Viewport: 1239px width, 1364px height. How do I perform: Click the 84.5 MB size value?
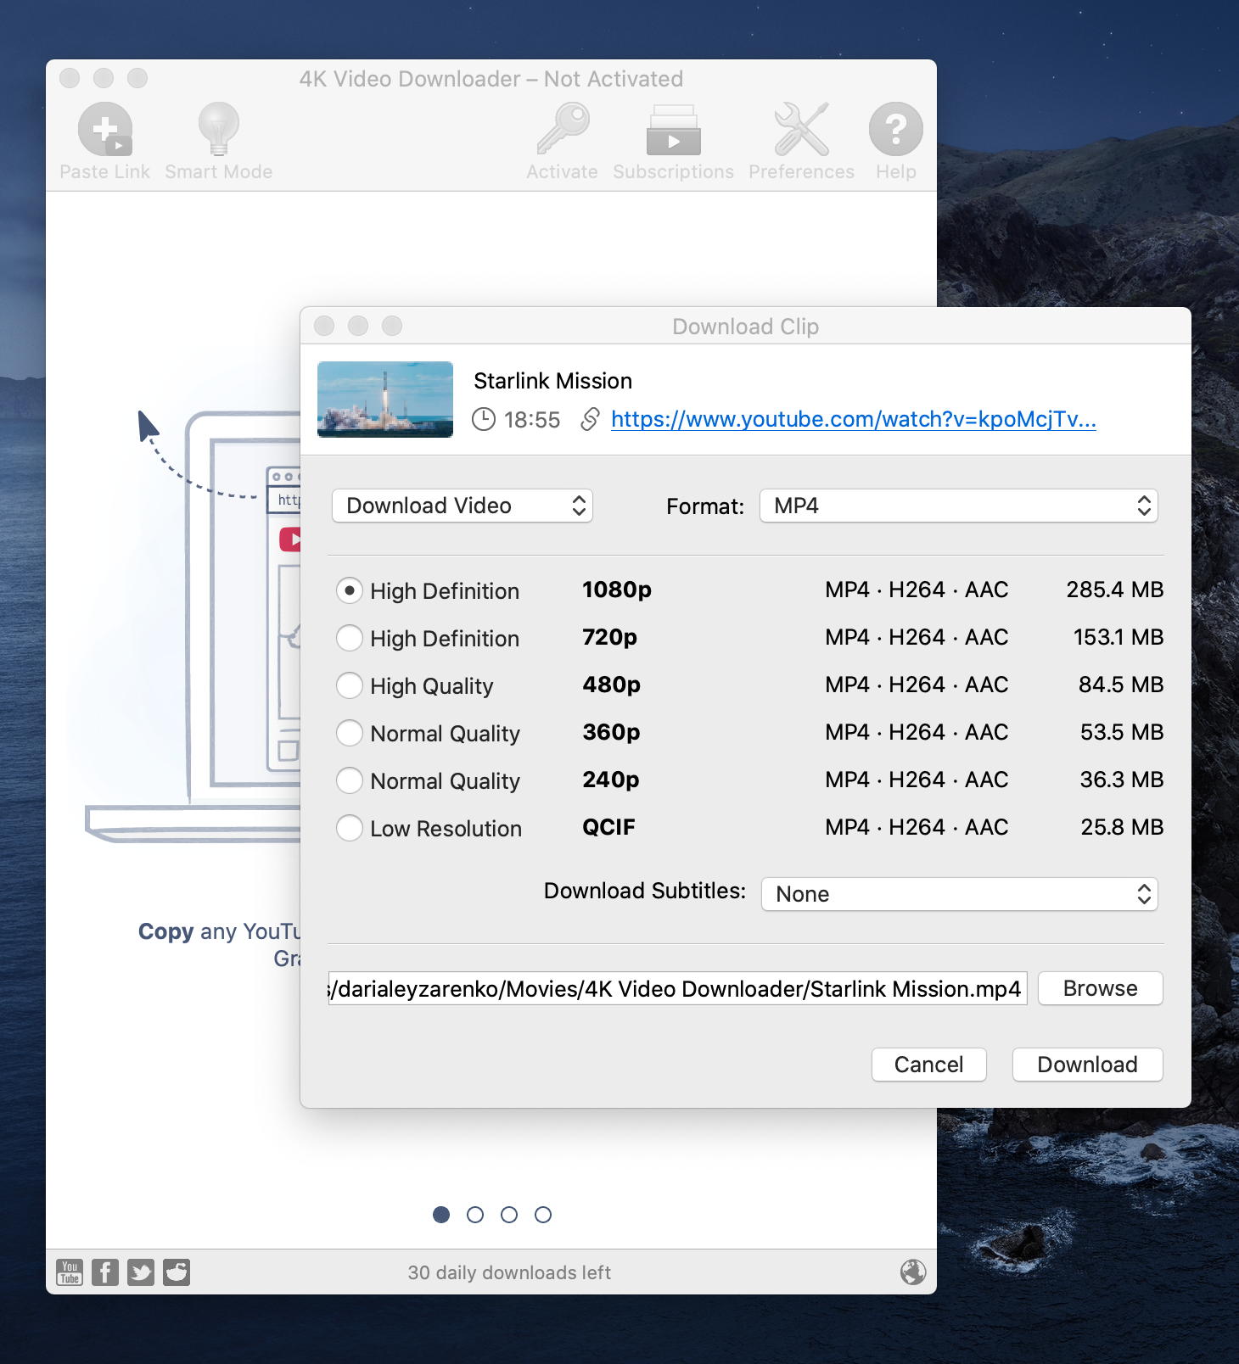[x=1121, y=685]
